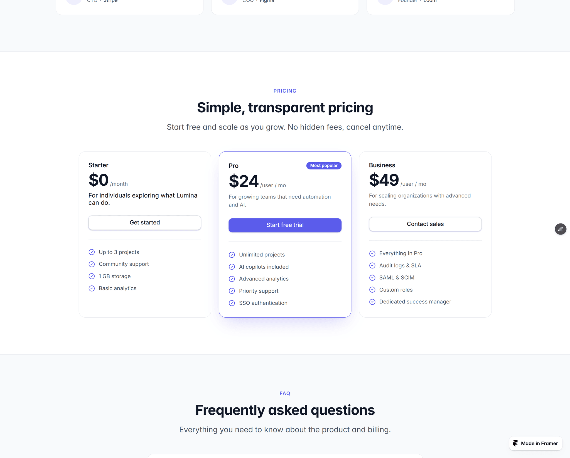Image resolution: width=570 pixels, height=458 pixels.
Task: Click checkmark icon beside Community support
Action: tap(92, 264)
